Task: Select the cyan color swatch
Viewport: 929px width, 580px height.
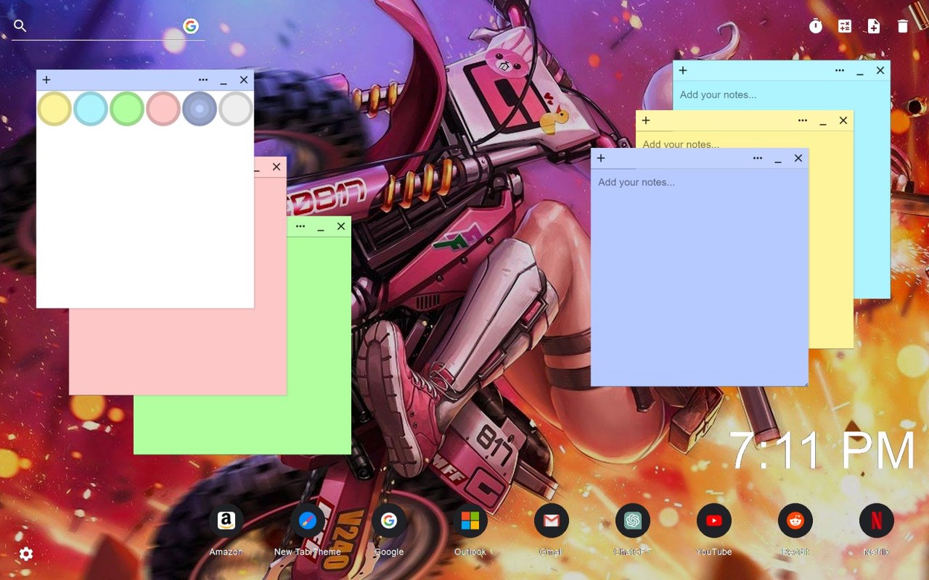Action: click(x=91, y=109)
